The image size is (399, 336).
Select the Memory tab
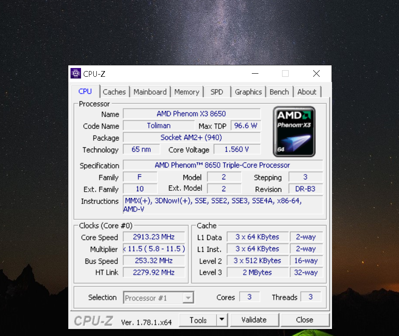[x=187, y=92]
